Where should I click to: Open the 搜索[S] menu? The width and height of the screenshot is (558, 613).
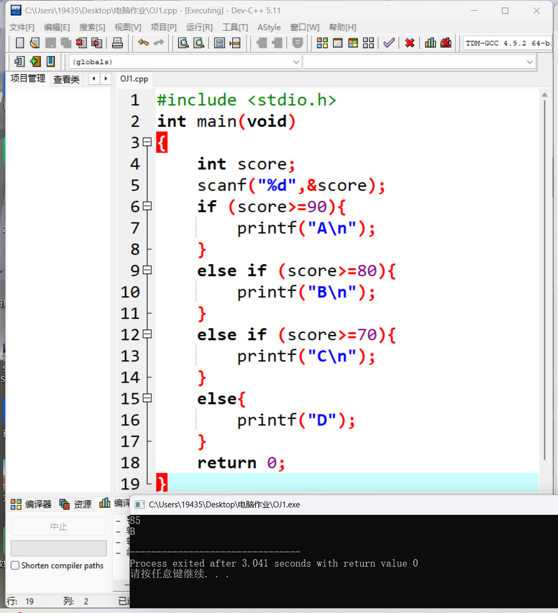[92, 27]
